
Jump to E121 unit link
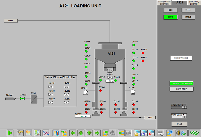click(150, 117)
